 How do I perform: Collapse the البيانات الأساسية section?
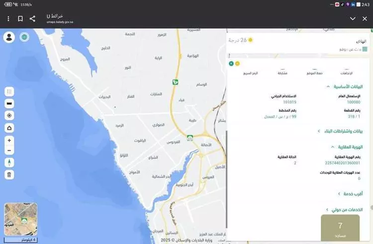click(345, 87)
